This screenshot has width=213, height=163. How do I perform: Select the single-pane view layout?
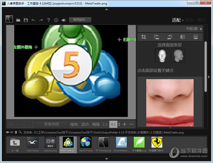(x=11, y=124)
